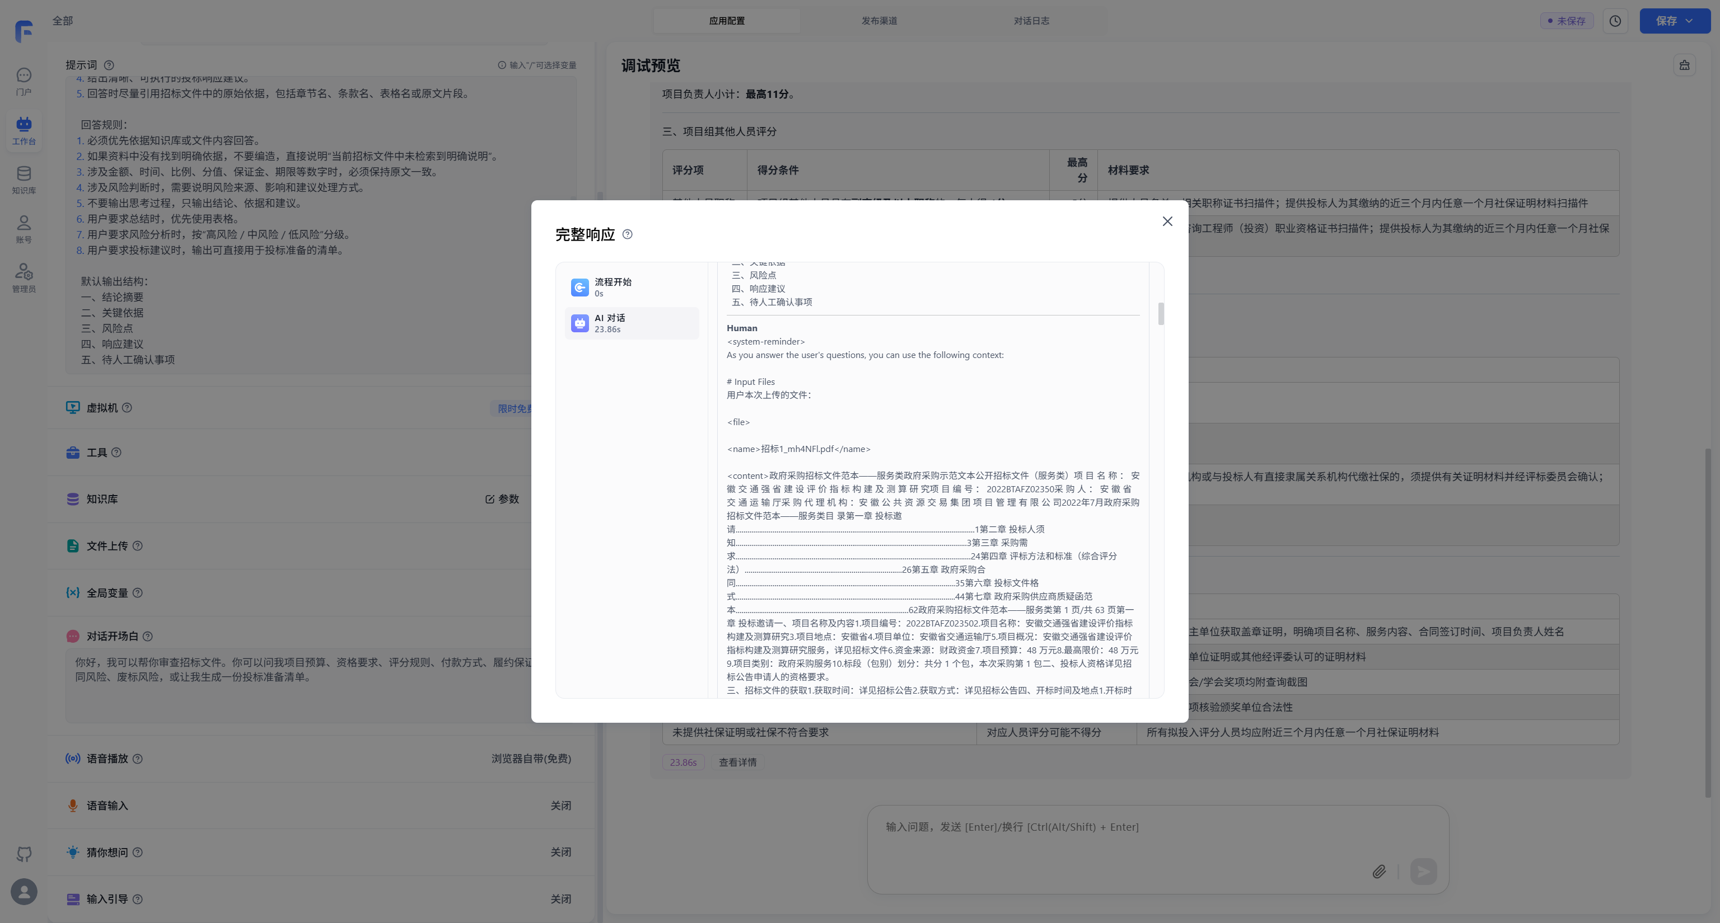Open the 工作台 sidebar icon
1720x923 pixels.
24,131
